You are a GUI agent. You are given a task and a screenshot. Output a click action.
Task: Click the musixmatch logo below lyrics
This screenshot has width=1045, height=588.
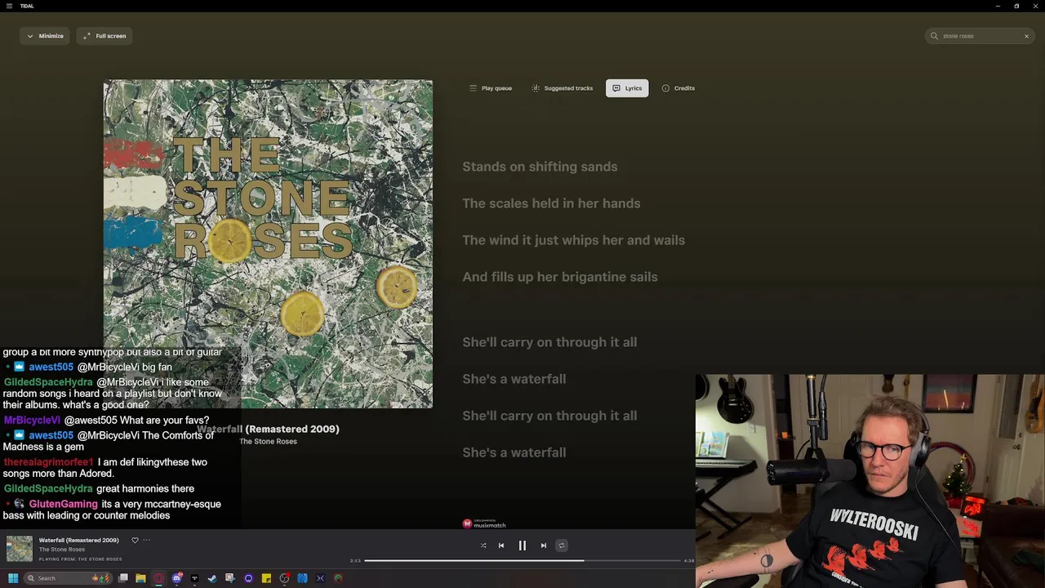[484, 523]
